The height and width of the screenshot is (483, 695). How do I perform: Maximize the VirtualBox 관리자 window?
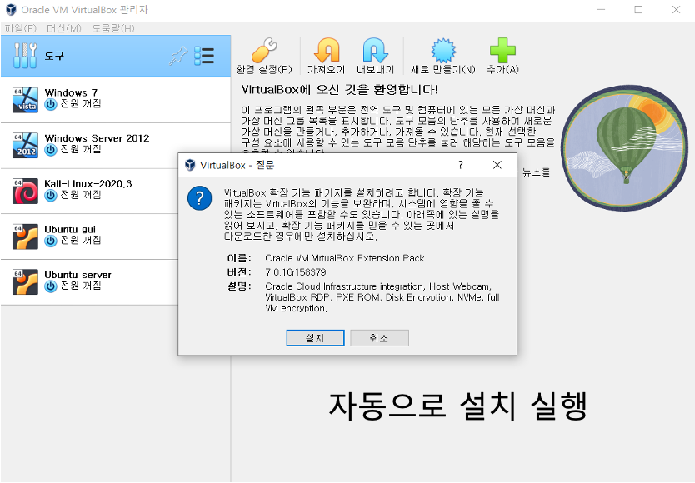[x=638, y=10]
